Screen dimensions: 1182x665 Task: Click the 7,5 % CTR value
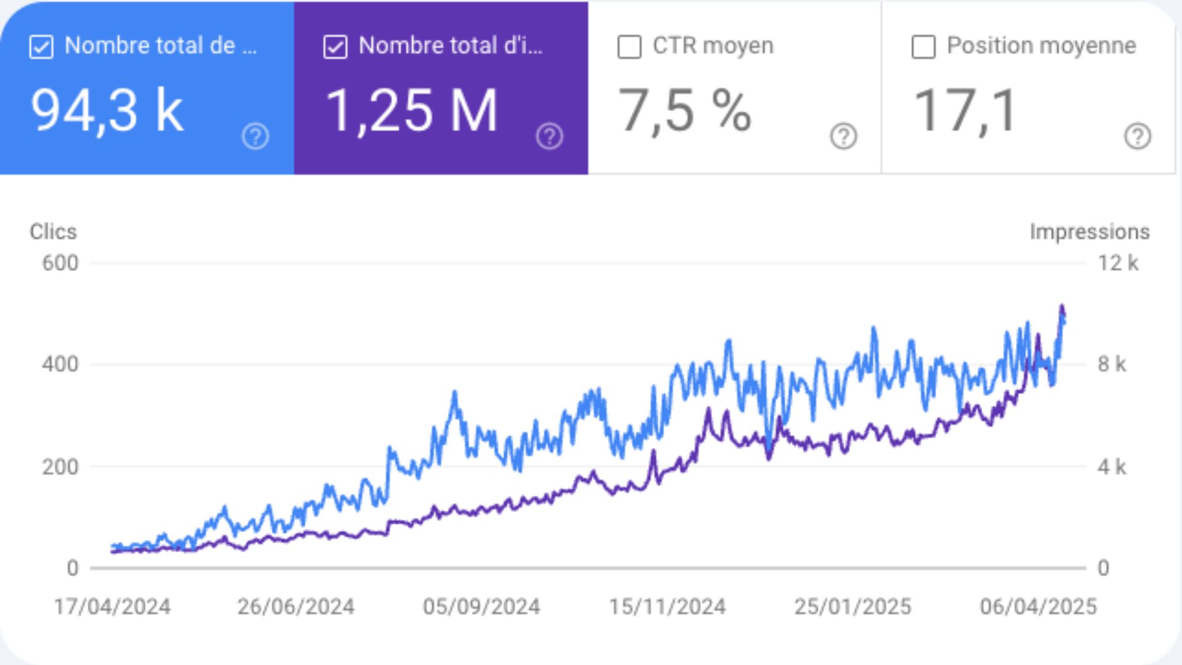tap(684, 111)
